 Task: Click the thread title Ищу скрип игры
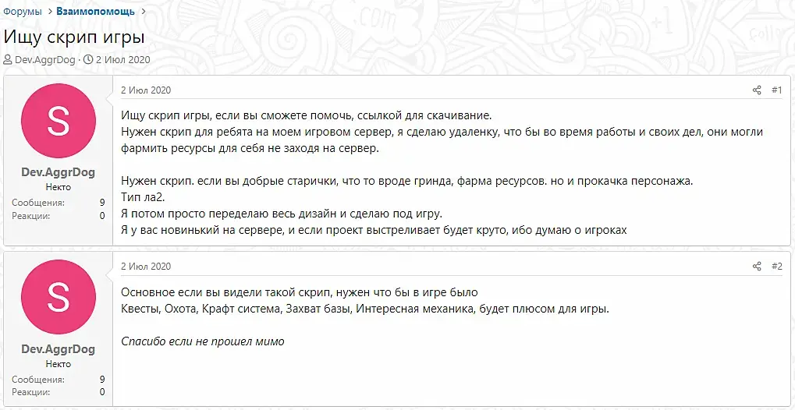point(74,37)
